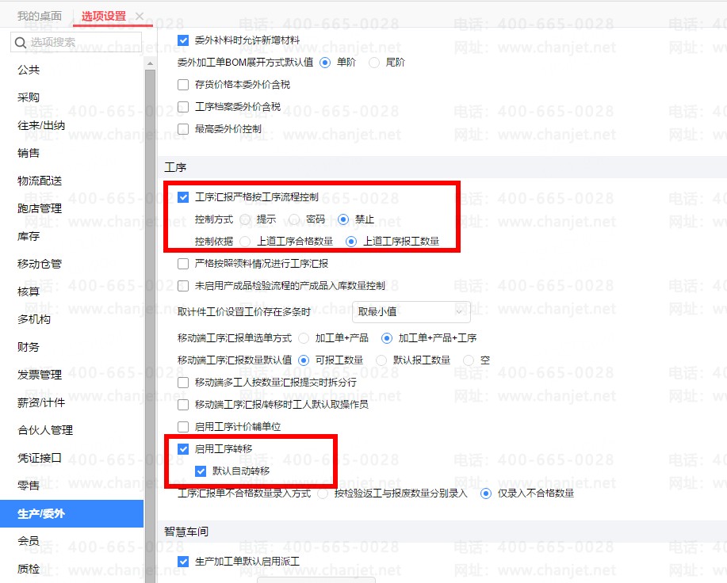The width and height of the screenshot is (727, 583).
Task: Select 密码 control method
Action: (294, 219)
